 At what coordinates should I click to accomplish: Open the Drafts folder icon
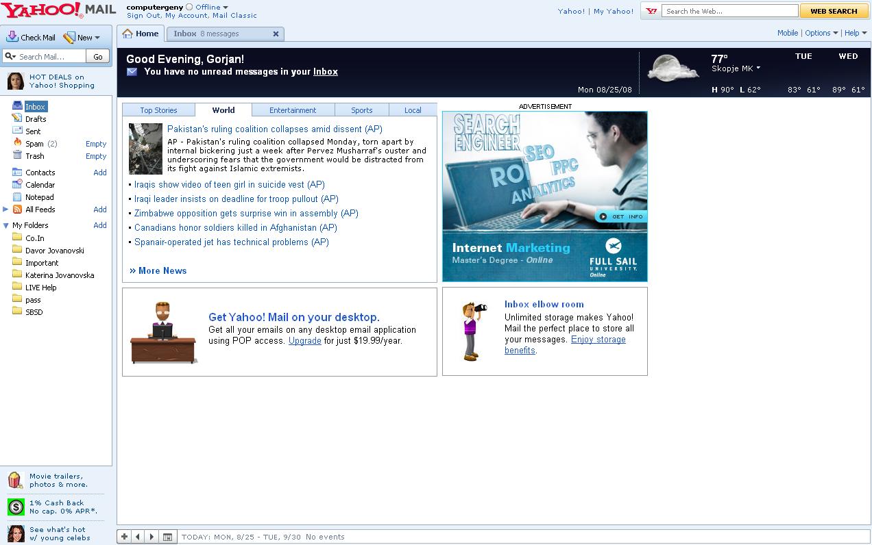tap(18, 118)
